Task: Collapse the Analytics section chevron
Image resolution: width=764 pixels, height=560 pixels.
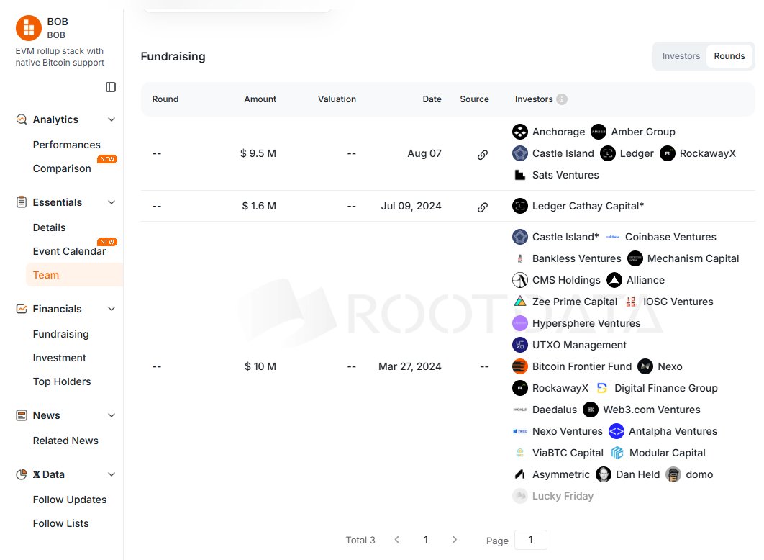Action: 112,119
